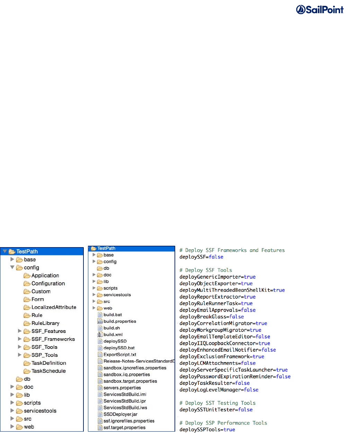This screenshot has width=348, height=433.
Task: Select sandbox.ignorefiles.properties file
Action: click(135, 368)
